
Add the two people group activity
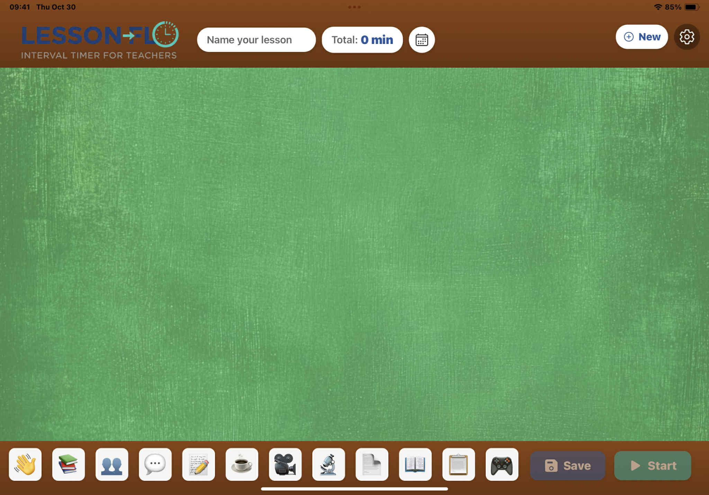point(112,465)
